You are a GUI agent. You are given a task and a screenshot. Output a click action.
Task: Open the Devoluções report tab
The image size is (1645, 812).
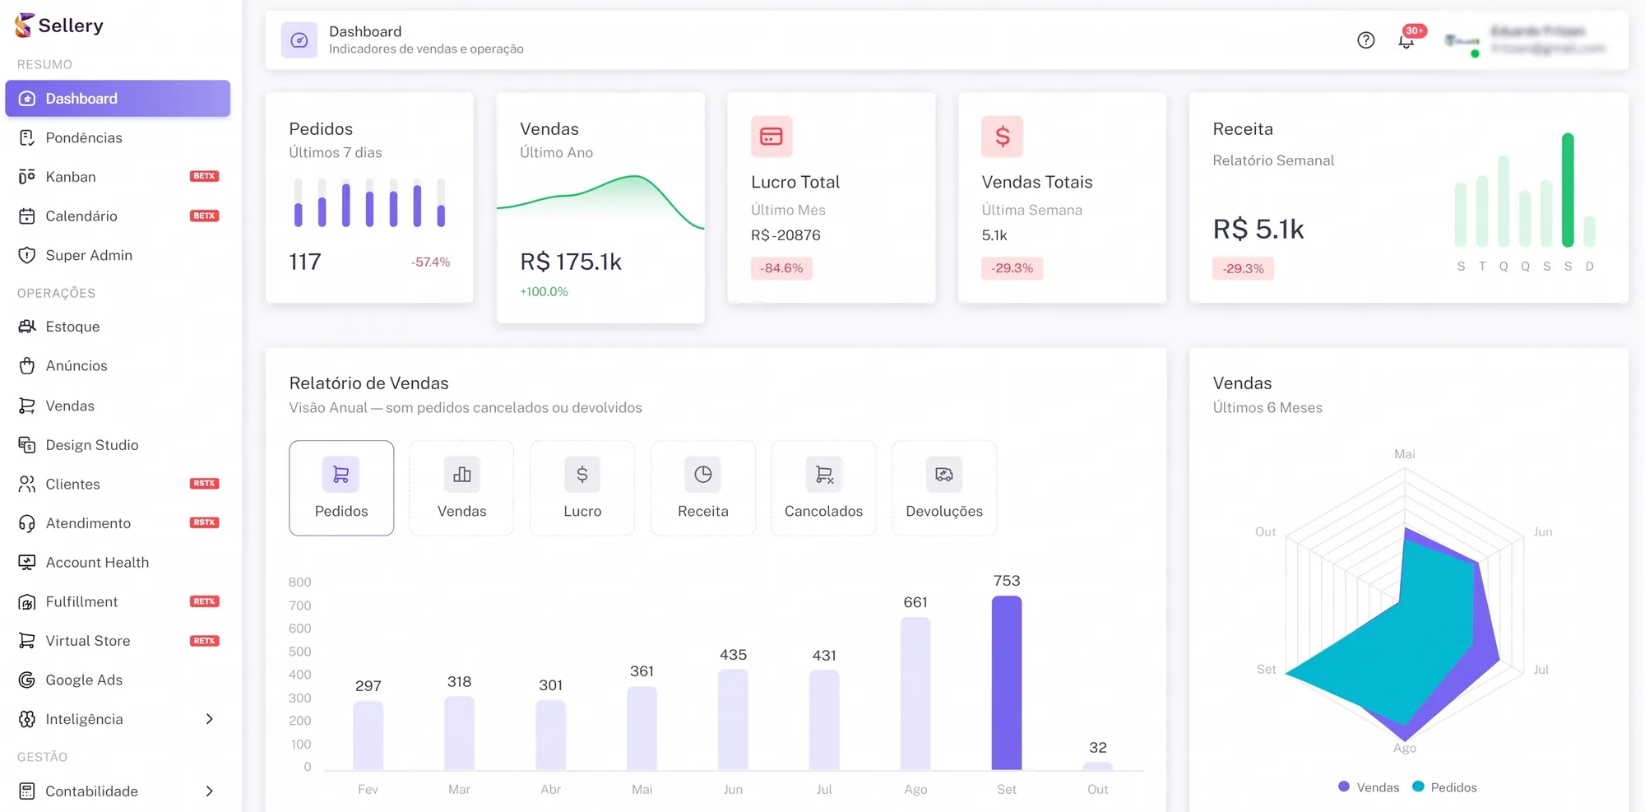pyautogui.click(x=944, y=488)
